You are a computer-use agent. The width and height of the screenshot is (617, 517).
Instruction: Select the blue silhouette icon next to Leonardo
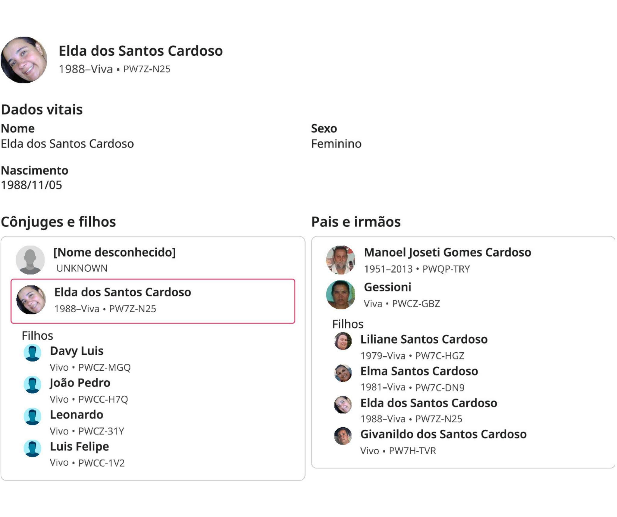(33, 416)
